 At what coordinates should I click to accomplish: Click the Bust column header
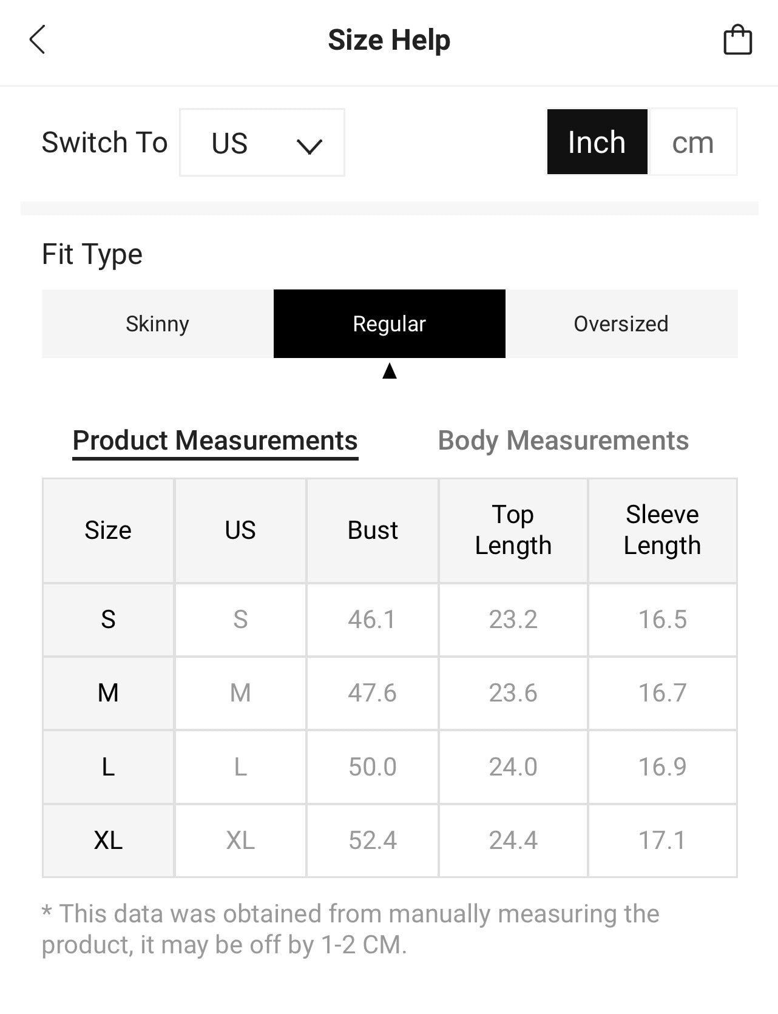[x=372, y=530]
